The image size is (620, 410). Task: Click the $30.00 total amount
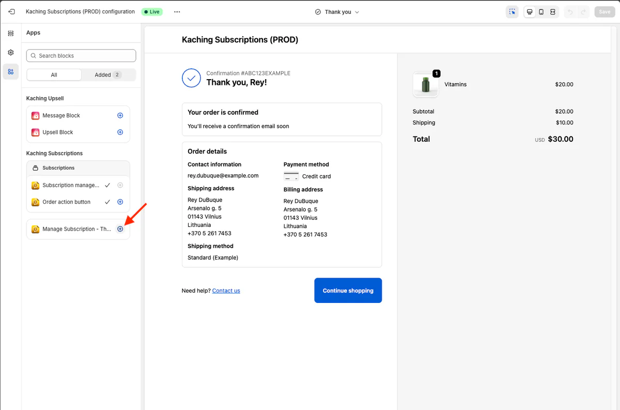click(x=561, y=139)
